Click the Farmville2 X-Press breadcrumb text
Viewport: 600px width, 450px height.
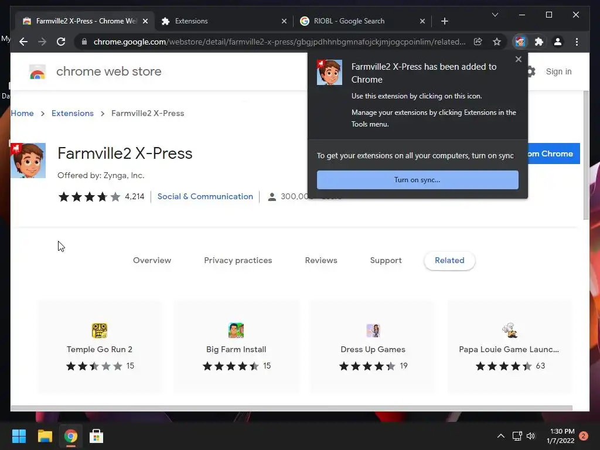pos(148,113)
